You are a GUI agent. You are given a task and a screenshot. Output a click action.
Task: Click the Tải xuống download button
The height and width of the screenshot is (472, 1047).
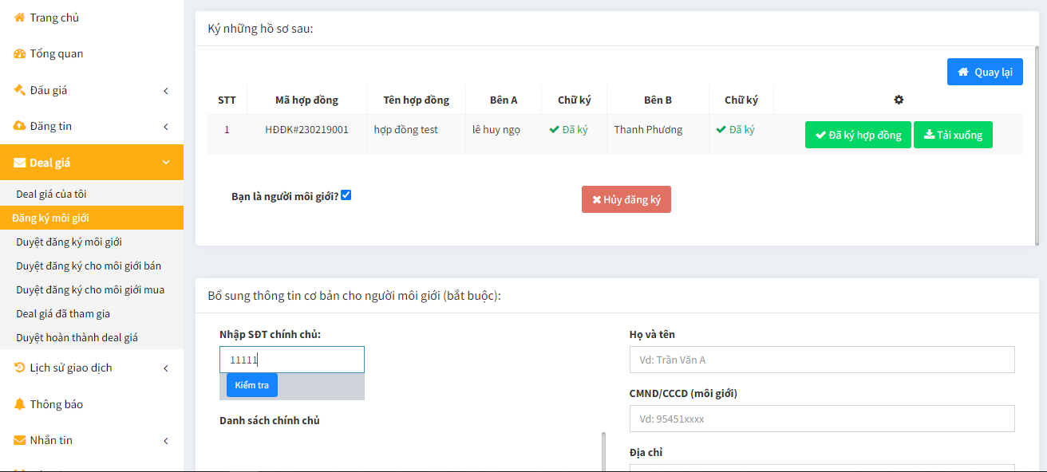point(953,135)
